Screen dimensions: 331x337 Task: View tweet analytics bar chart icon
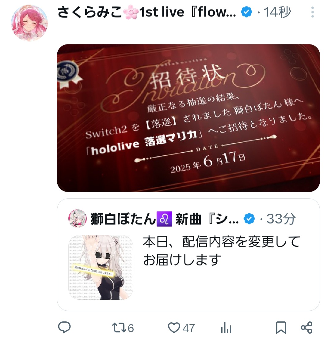[226, 328]
